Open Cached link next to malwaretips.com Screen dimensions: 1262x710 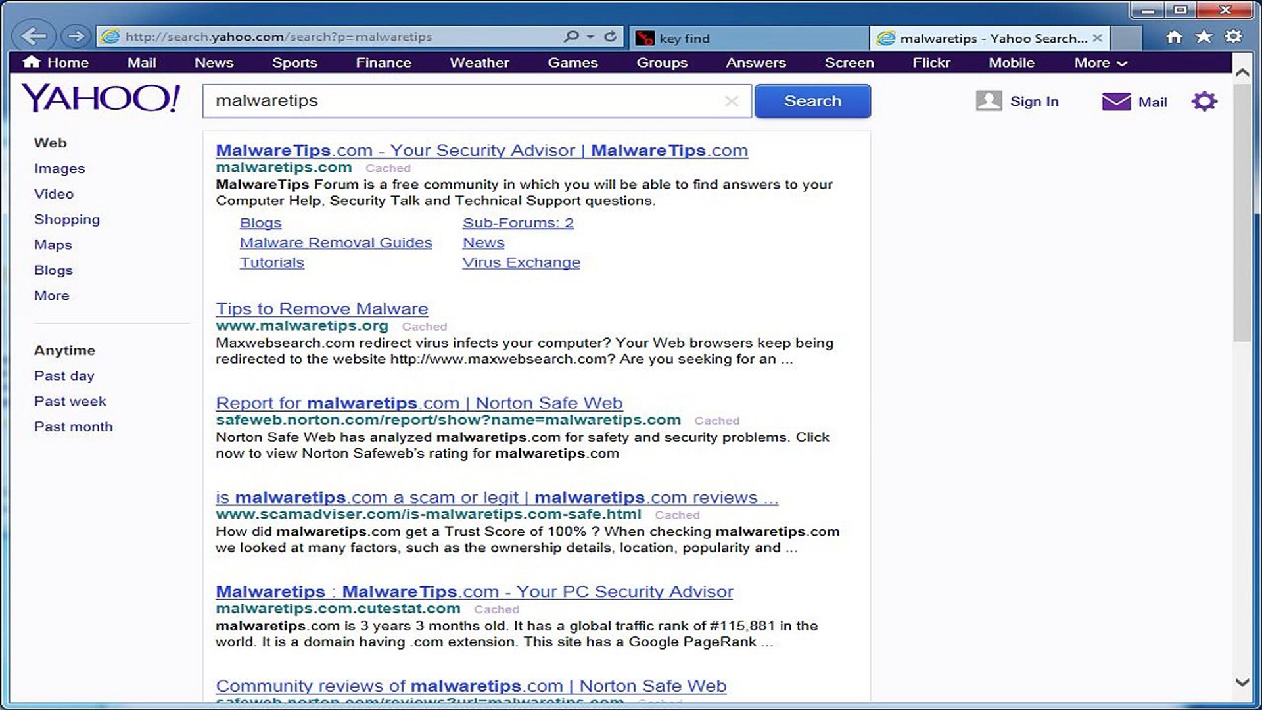[x=388, y=168]
